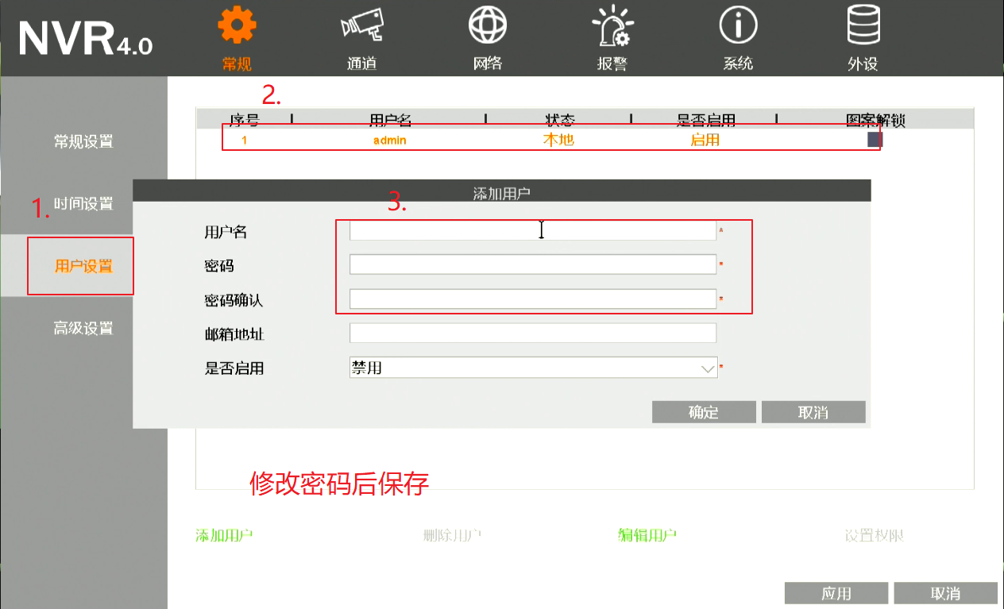This screenshot has height=609, width=1004.
Task: Cancel the 添加用户 dialog with 取消
Action: 813,412
